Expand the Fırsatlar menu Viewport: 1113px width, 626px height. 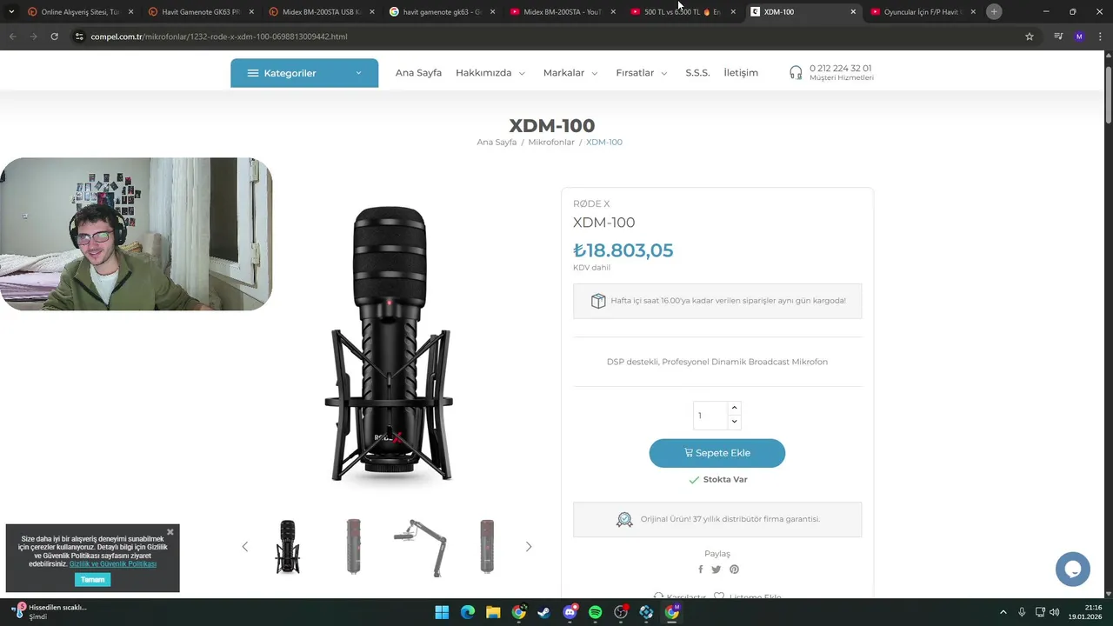click(642, 73)
